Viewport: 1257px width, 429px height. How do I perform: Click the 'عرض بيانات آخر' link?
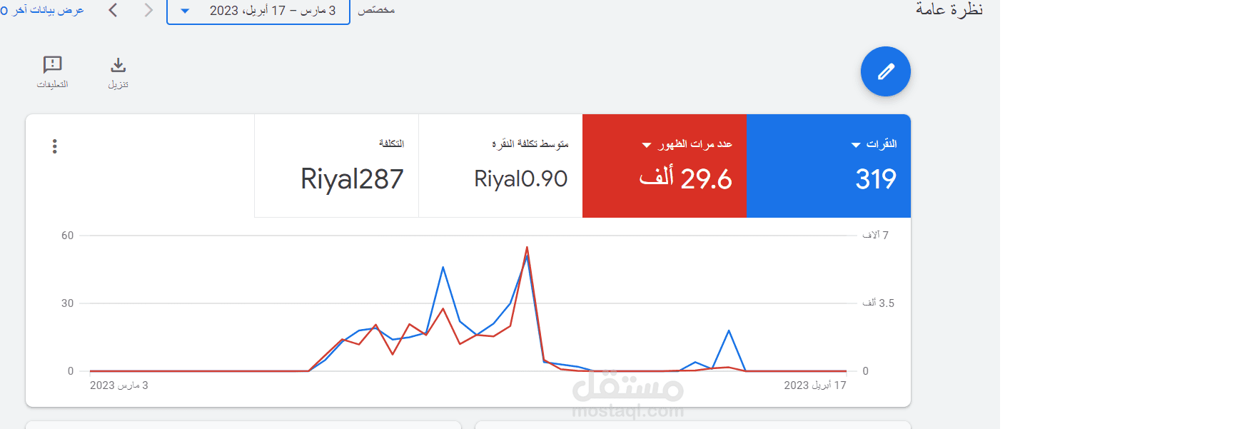[43, 10]
